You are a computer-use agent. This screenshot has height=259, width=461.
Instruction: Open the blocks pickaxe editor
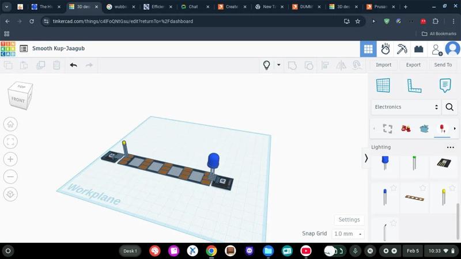click(402, 49)
